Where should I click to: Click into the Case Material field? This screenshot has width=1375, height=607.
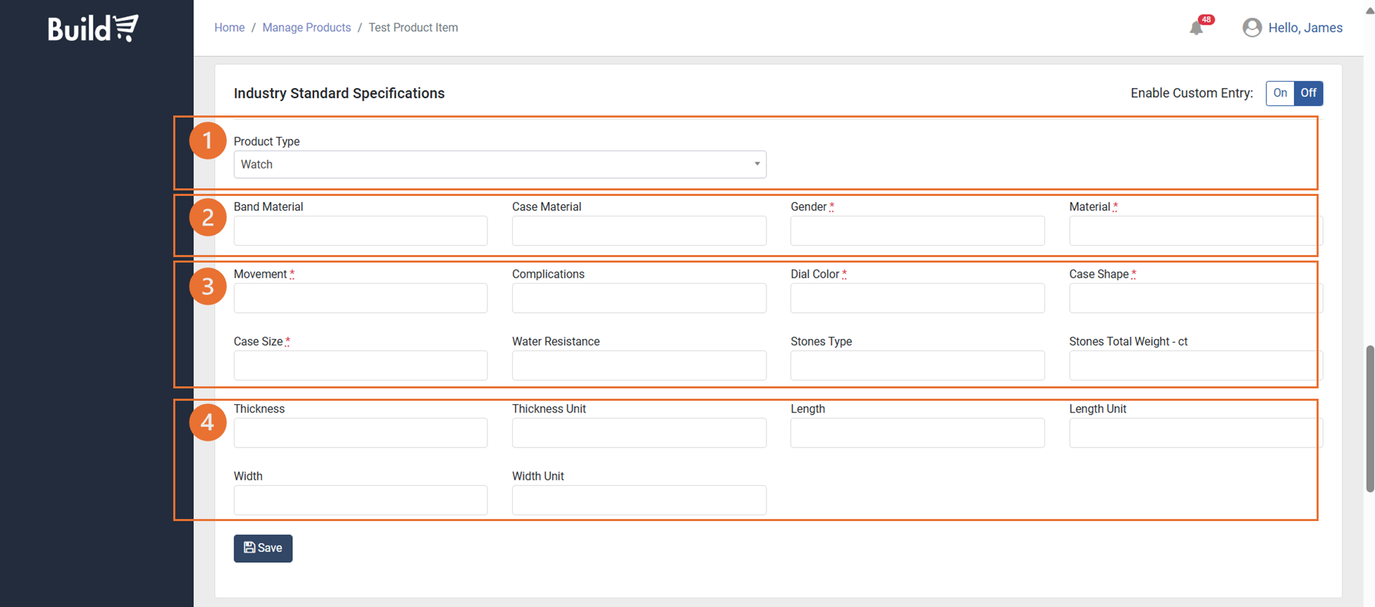(x=639, y=231)
